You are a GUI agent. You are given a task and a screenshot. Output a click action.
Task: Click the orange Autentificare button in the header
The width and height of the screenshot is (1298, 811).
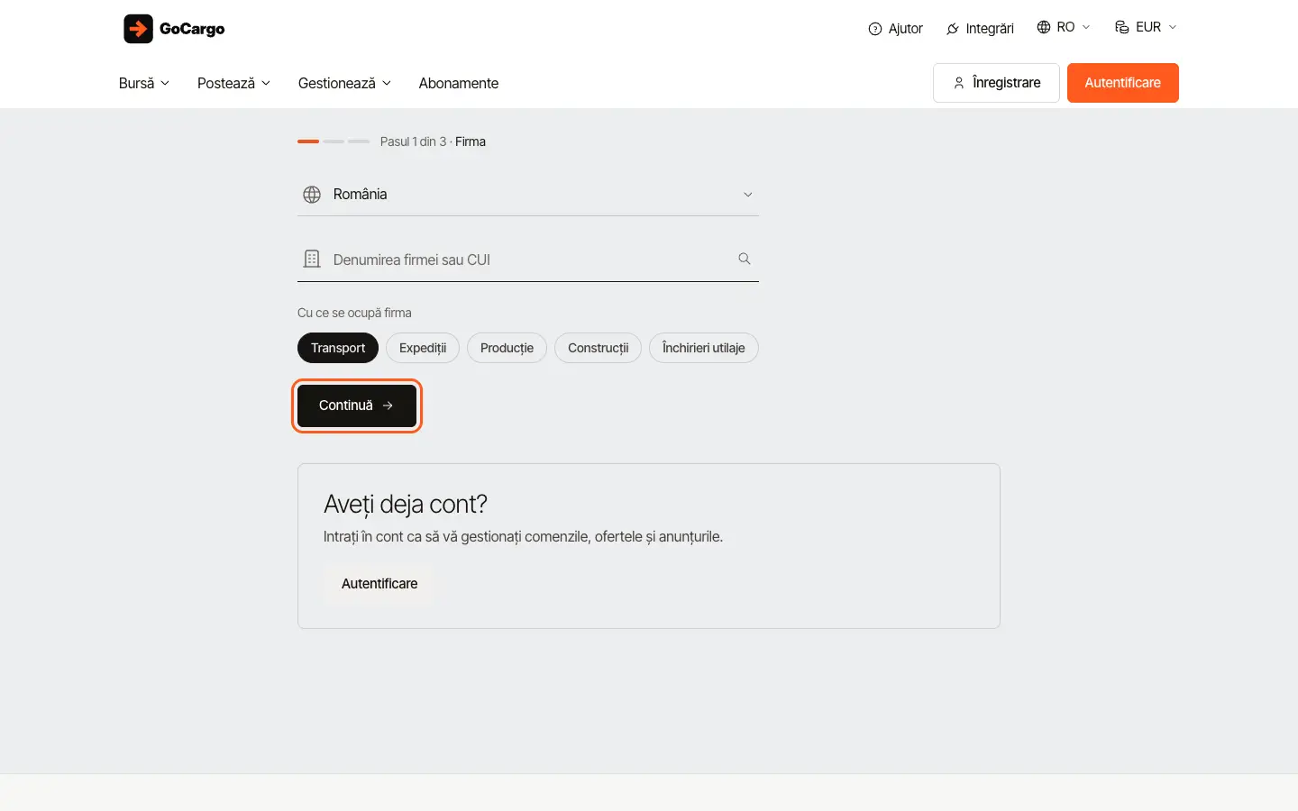click(1123, 83)
